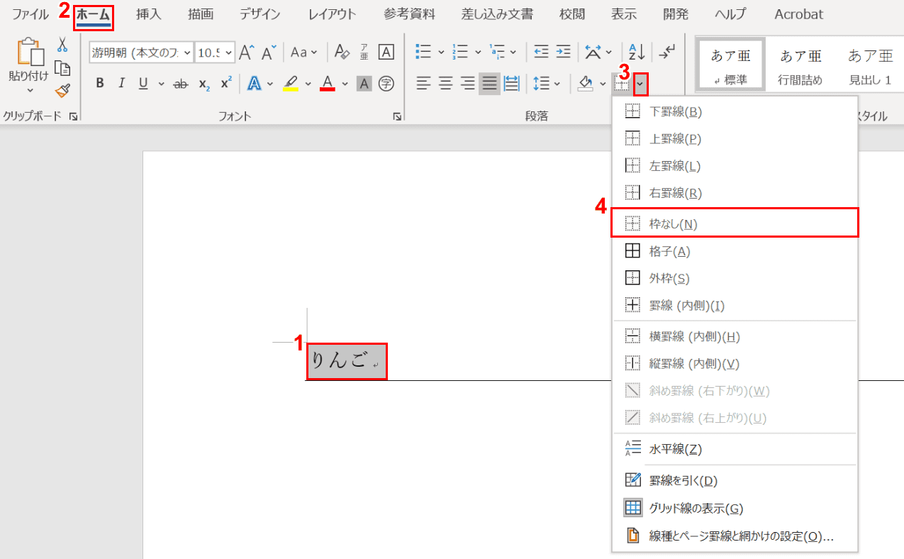
Task: Open highlight color dropdown arrow
Action: click(x=308, y=84)
